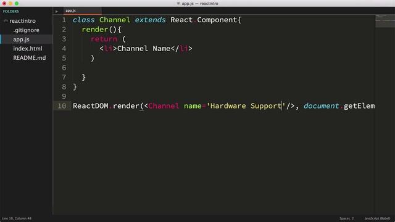The width and height of the screenshot is (395, 222).
Task: Click the 'return' keyword on line 3
Action: pos(104,39)
